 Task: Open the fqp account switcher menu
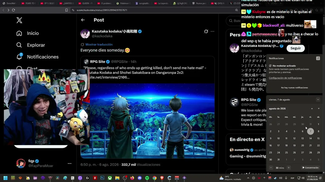(70, 164)
